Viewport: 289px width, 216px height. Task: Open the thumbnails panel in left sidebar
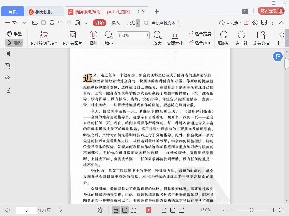tap(7, 66)
